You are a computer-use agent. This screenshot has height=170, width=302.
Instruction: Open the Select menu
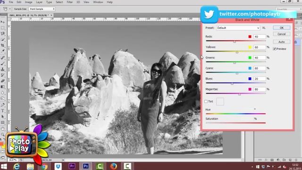coord(59,2)
